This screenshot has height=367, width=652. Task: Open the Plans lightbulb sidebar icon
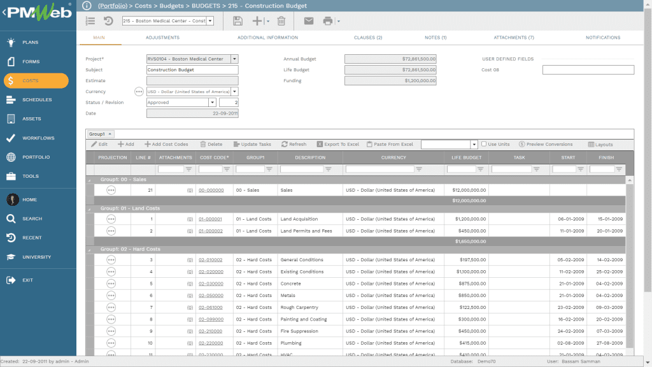(x=11, y=42)
